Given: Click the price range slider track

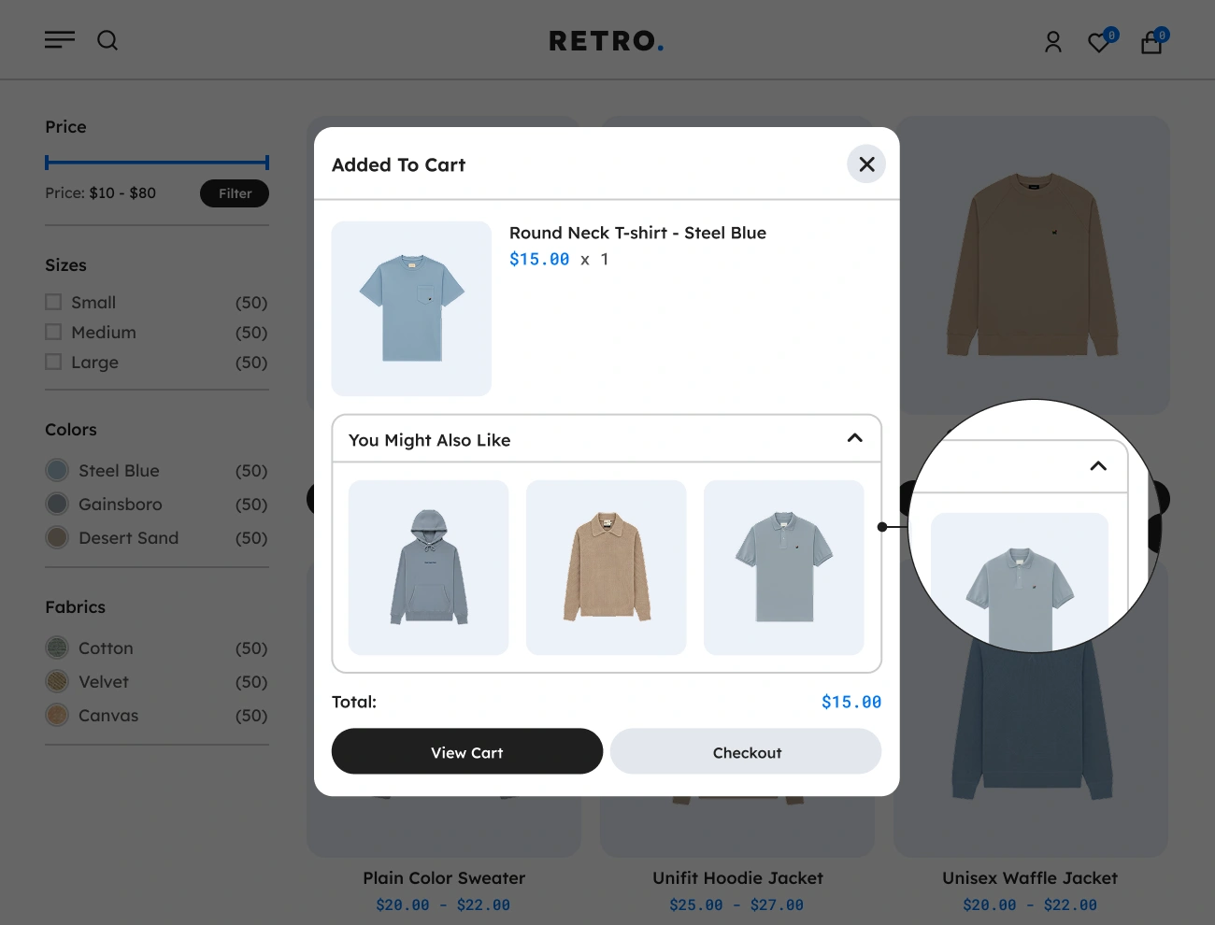Looking at the screenshot, I should pos(157,163).
